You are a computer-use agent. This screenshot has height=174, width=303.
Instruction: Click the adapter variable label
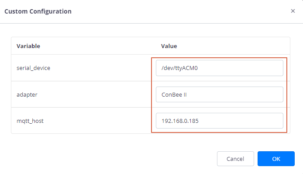pos(27,94)
